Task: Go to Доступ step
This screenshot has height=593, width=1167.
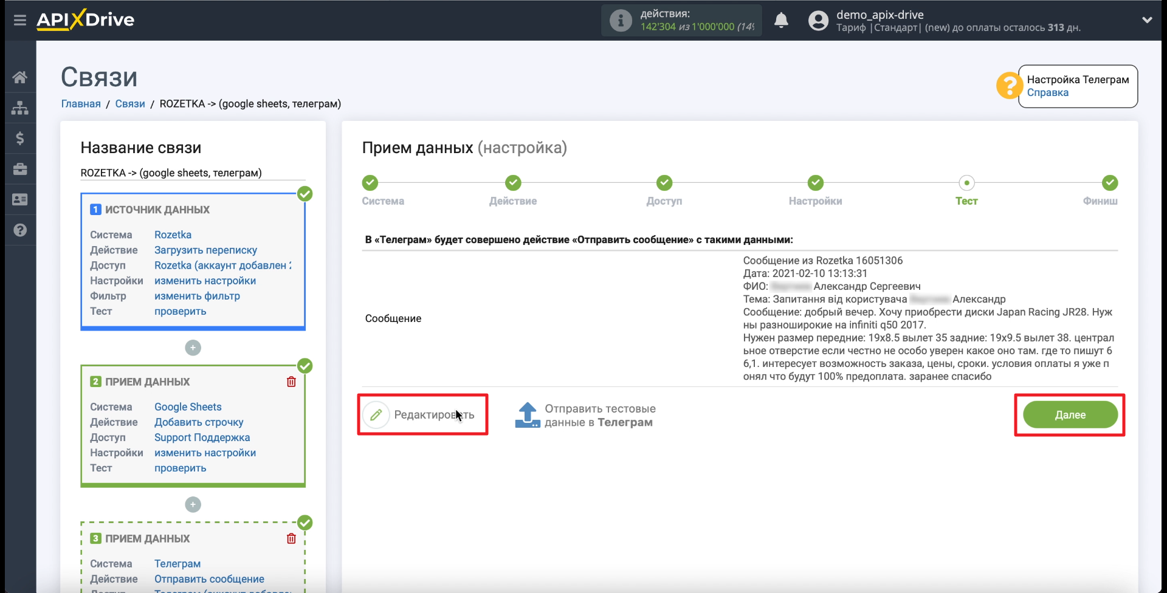Action: [x=664, y=183]
